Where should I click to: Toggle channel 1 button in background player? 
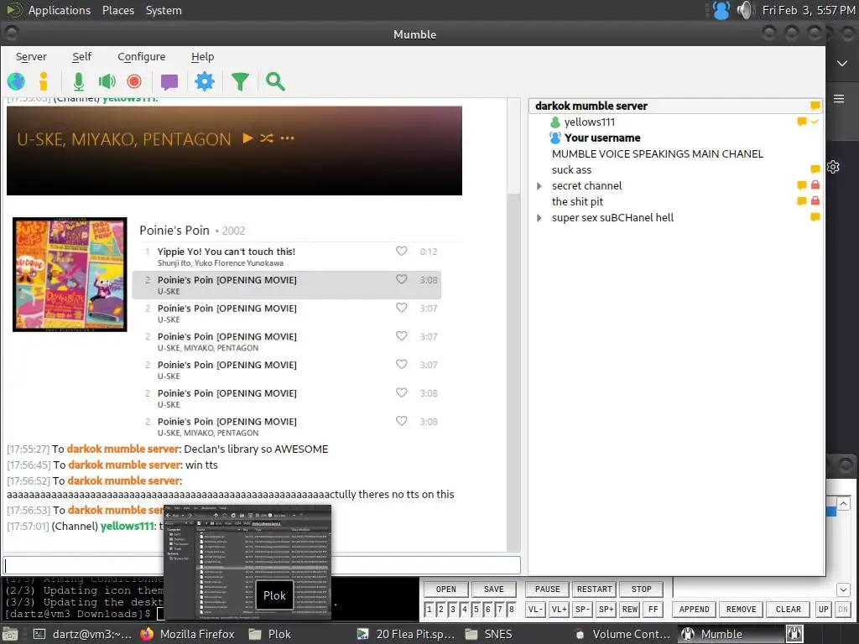[429, 609]
